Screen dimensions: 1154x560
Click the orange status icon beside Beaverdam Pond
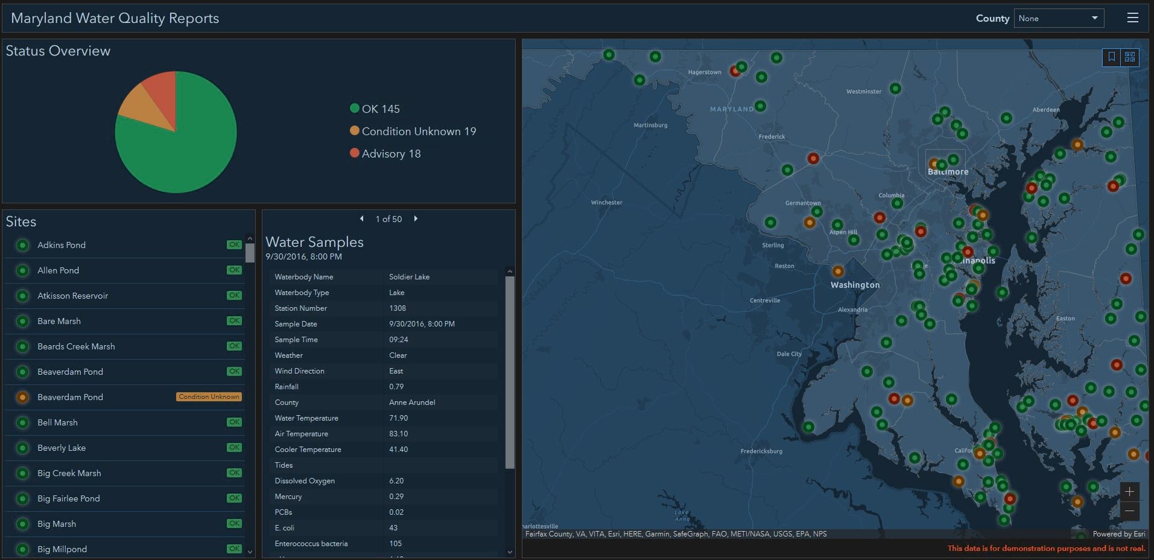(22, 397)
